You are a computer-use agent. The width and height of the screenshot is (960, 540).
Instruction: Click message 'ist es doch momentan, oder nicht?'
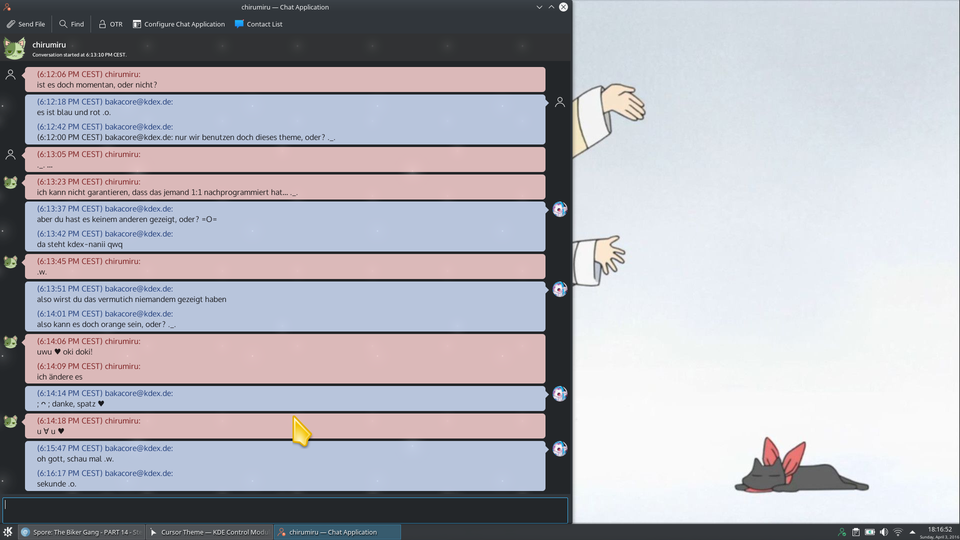97,85
